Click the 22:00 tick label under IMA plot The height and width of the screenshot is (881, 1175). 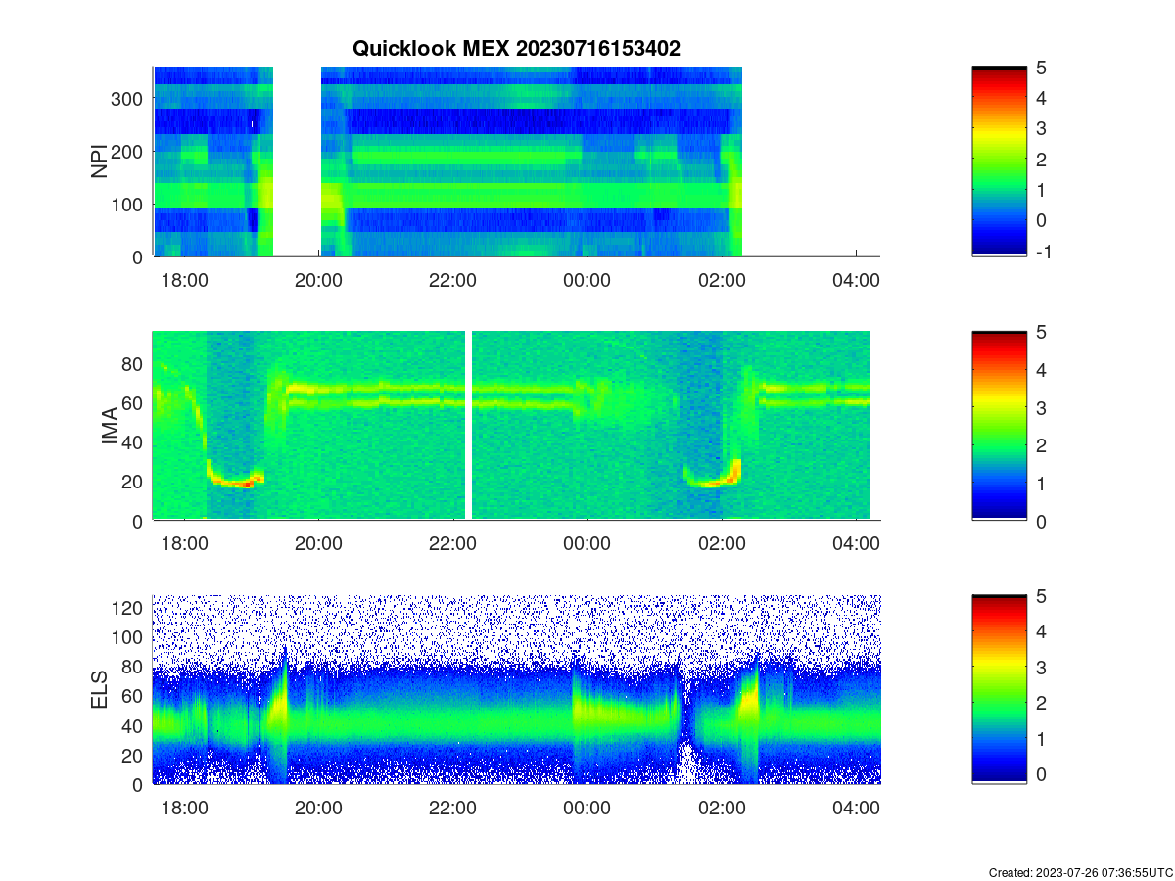452,544
